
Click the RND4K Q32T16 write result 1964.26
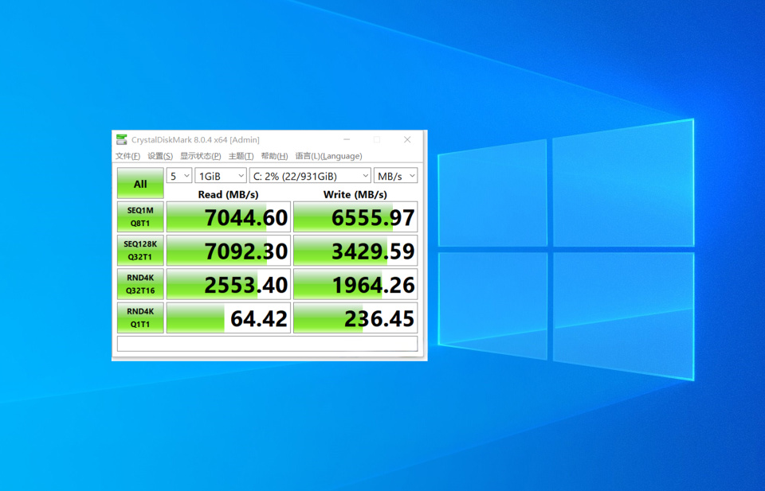[x=355, y=284]
